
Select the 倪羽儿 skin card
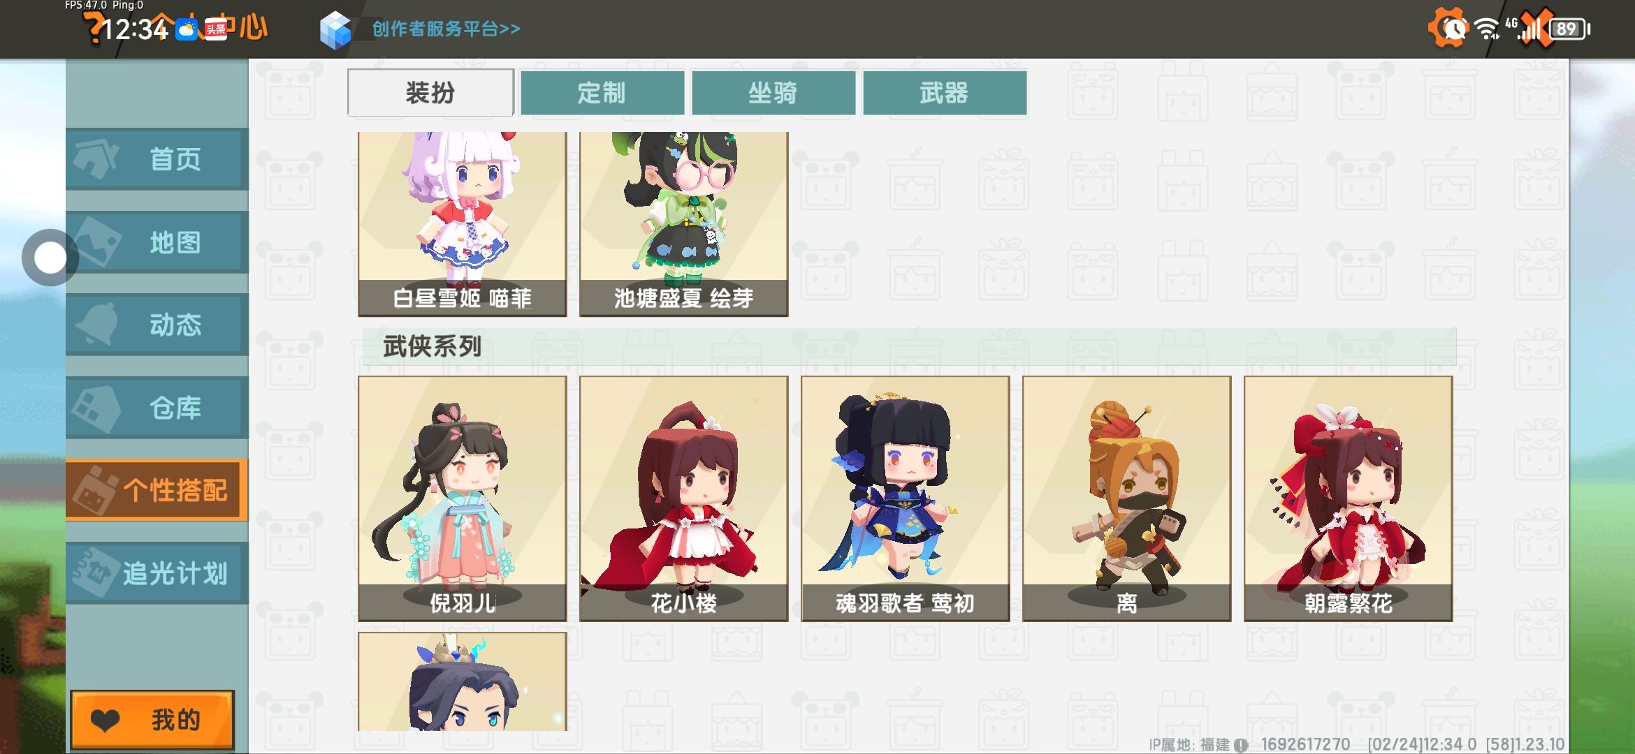click(463, 498)
